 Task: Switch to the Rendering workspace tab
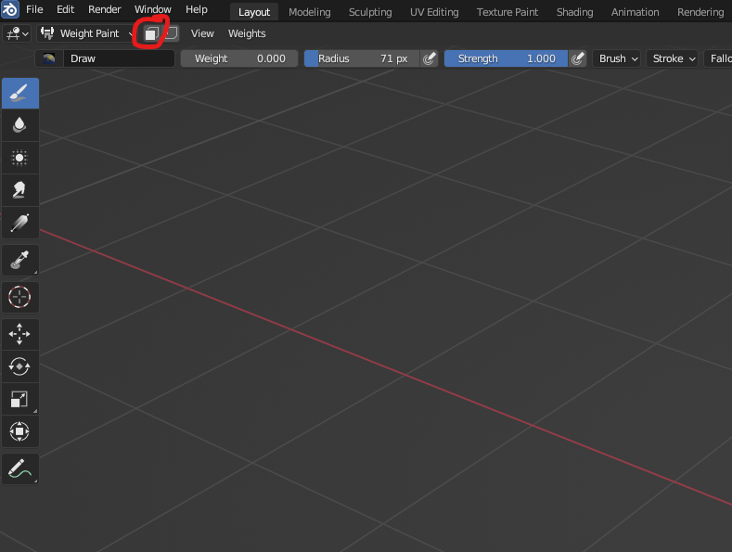click(x=700, y=12)
